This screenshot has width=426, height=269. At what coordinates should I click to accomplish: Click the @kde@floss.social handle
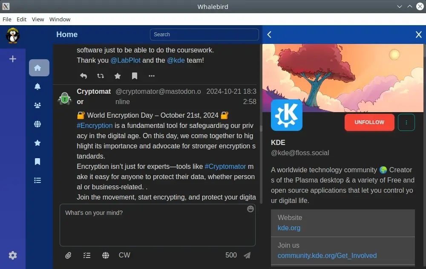click(x=300, y=153)
